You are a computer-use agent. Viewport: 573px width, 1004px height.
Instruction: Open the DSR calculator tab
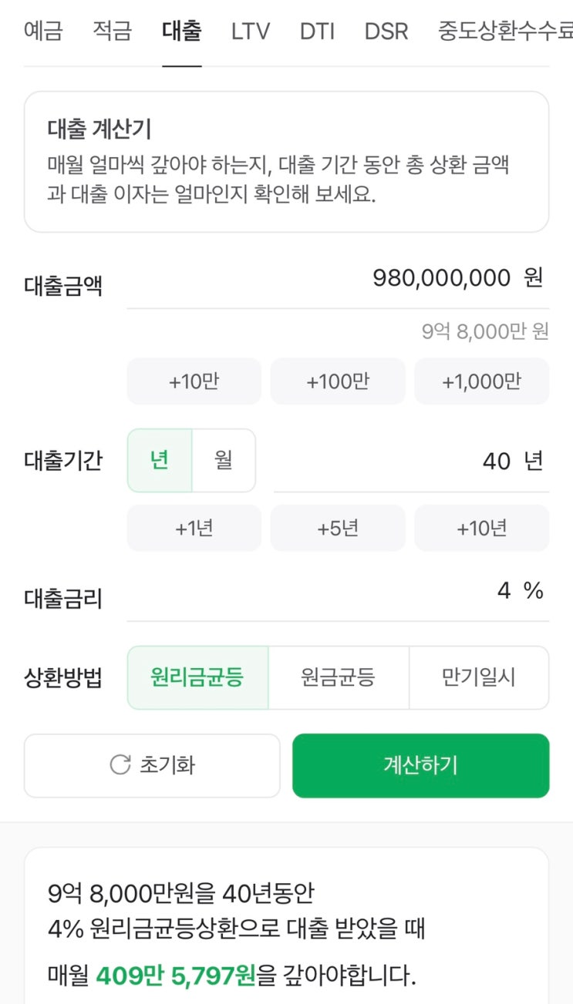pos(386,32)
